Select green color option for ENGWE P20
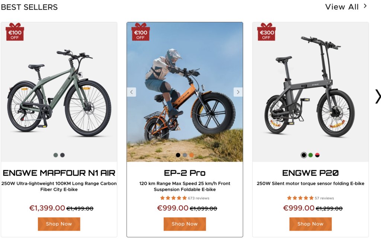The height and width of the screenshot is (239, 381). click(x=311, y=155)
